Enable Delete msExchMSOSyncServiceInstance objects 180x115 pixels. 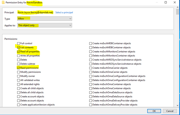pyautogui.click(x=91, y=64)
